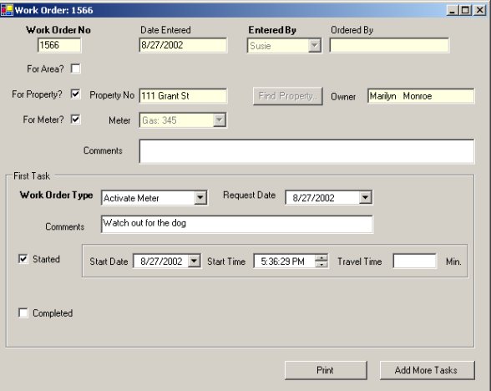Click into the Travel Time field

[414, 261]
